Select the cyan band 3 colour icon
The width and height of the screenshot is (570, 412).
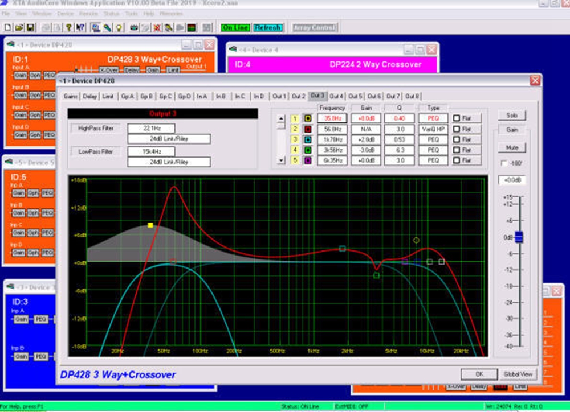tap(308, 139)
